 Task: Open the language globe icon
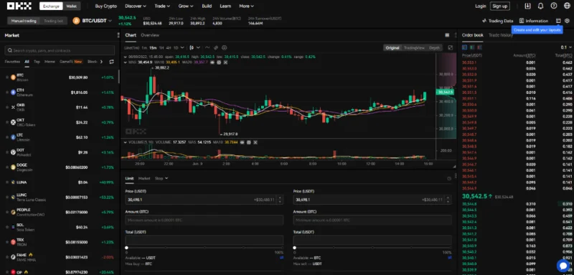(x=567, y=6)
